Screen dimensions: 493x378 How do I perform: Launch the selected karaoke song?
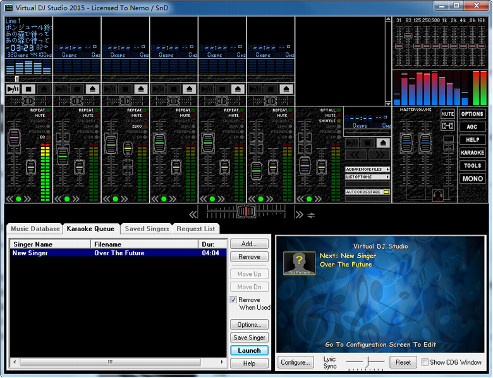click(x=249, y=350)
